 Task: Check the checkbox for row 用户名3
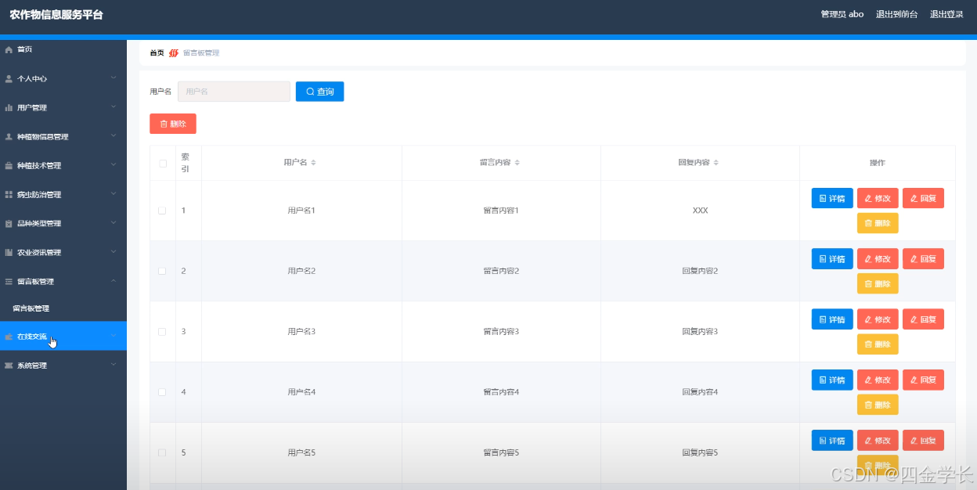[162, 332]
